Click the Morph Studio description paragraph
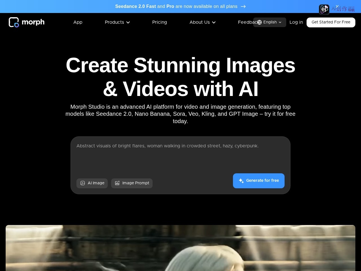 click(180, 114)
